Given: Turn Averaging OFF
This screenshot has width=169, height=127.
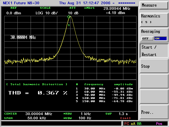Looking at the screenshot, I should tap(147, 39).
